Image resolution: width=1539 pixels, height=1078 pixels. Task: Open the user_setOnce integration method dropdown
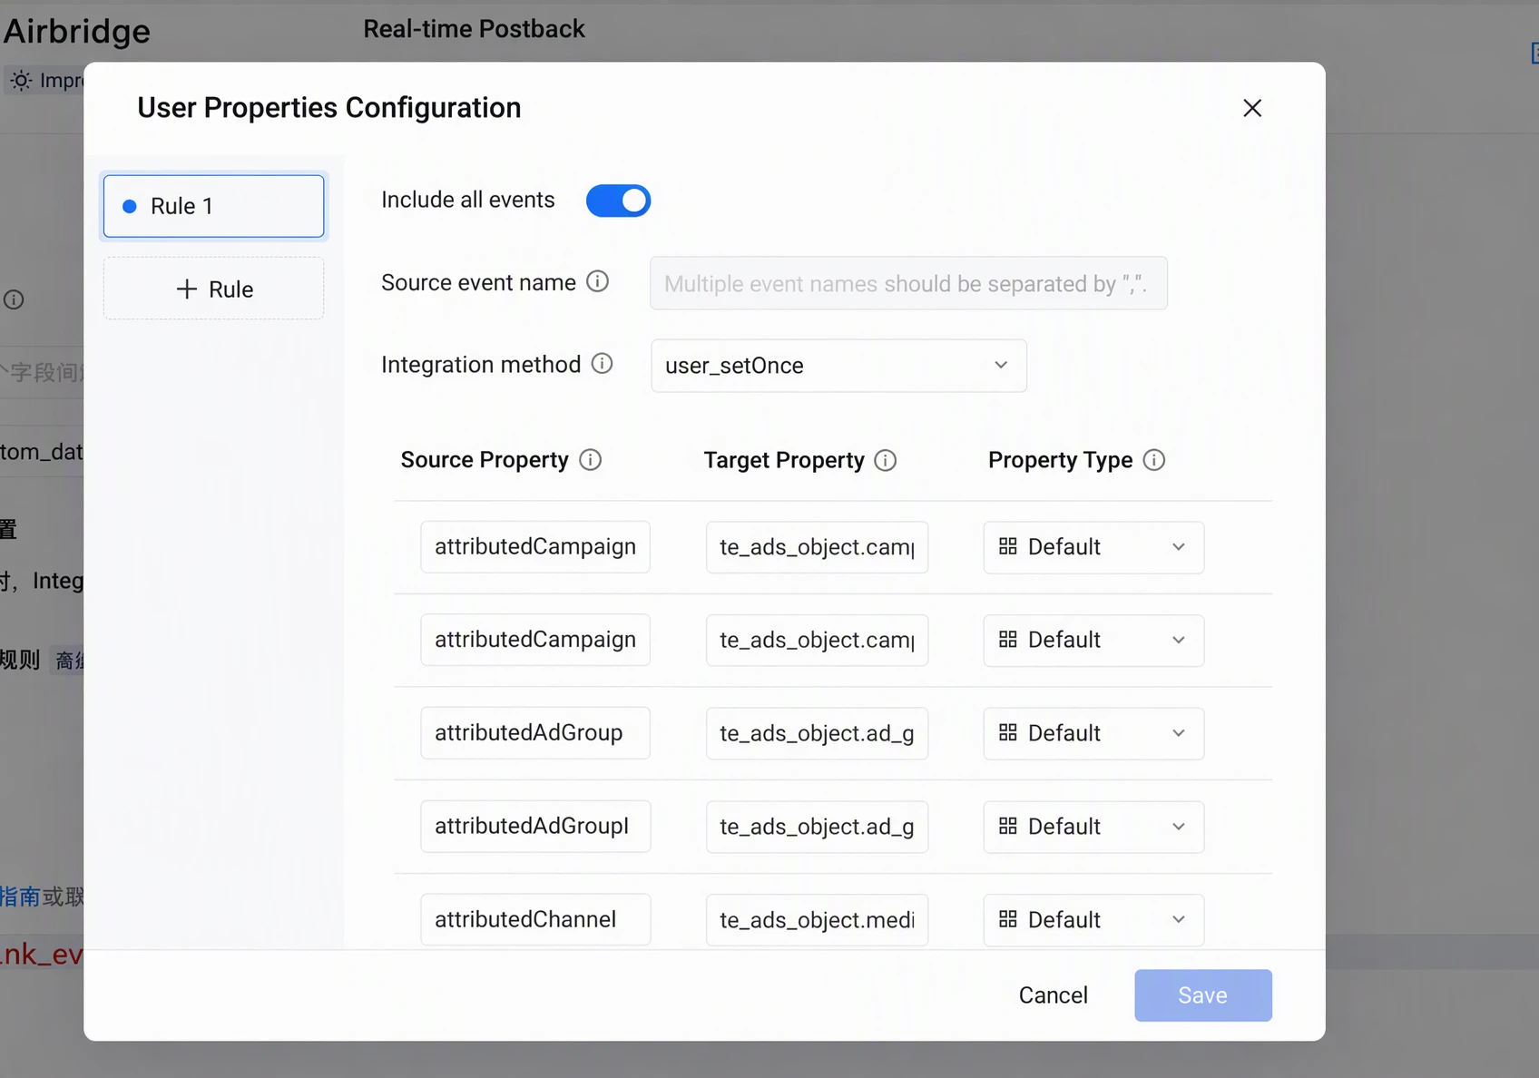pos(838,366)
